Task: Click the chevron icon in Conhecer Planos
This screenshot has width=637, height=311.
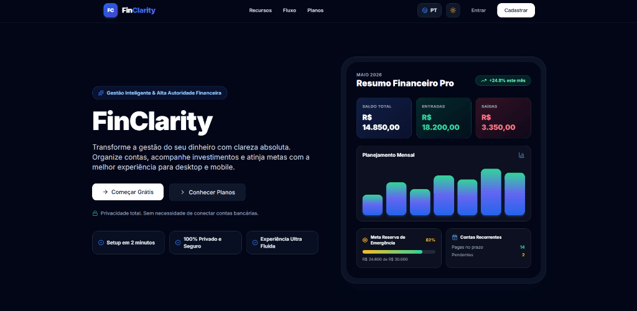Action: [182, 192]
